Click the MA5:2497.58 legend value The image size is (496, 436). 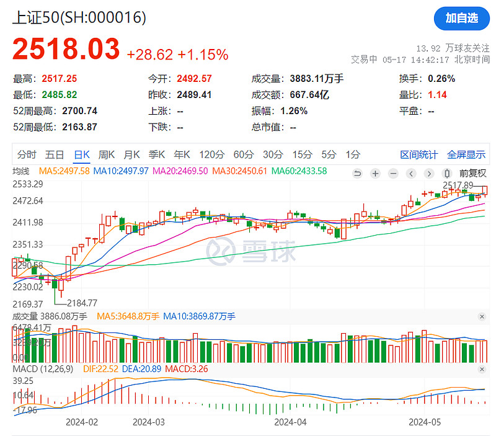click(64, 171)
